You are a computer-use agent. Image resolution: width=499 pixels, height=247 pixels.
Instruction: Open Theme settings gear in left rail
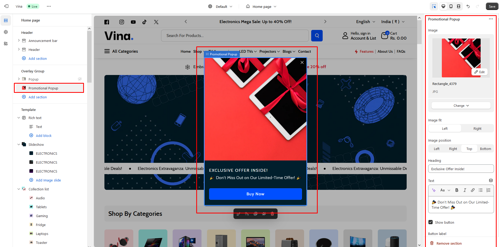[6, 32]
